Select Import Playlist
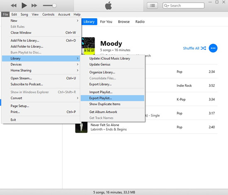Viewport: 228px width, 195px height. [112, 92]
